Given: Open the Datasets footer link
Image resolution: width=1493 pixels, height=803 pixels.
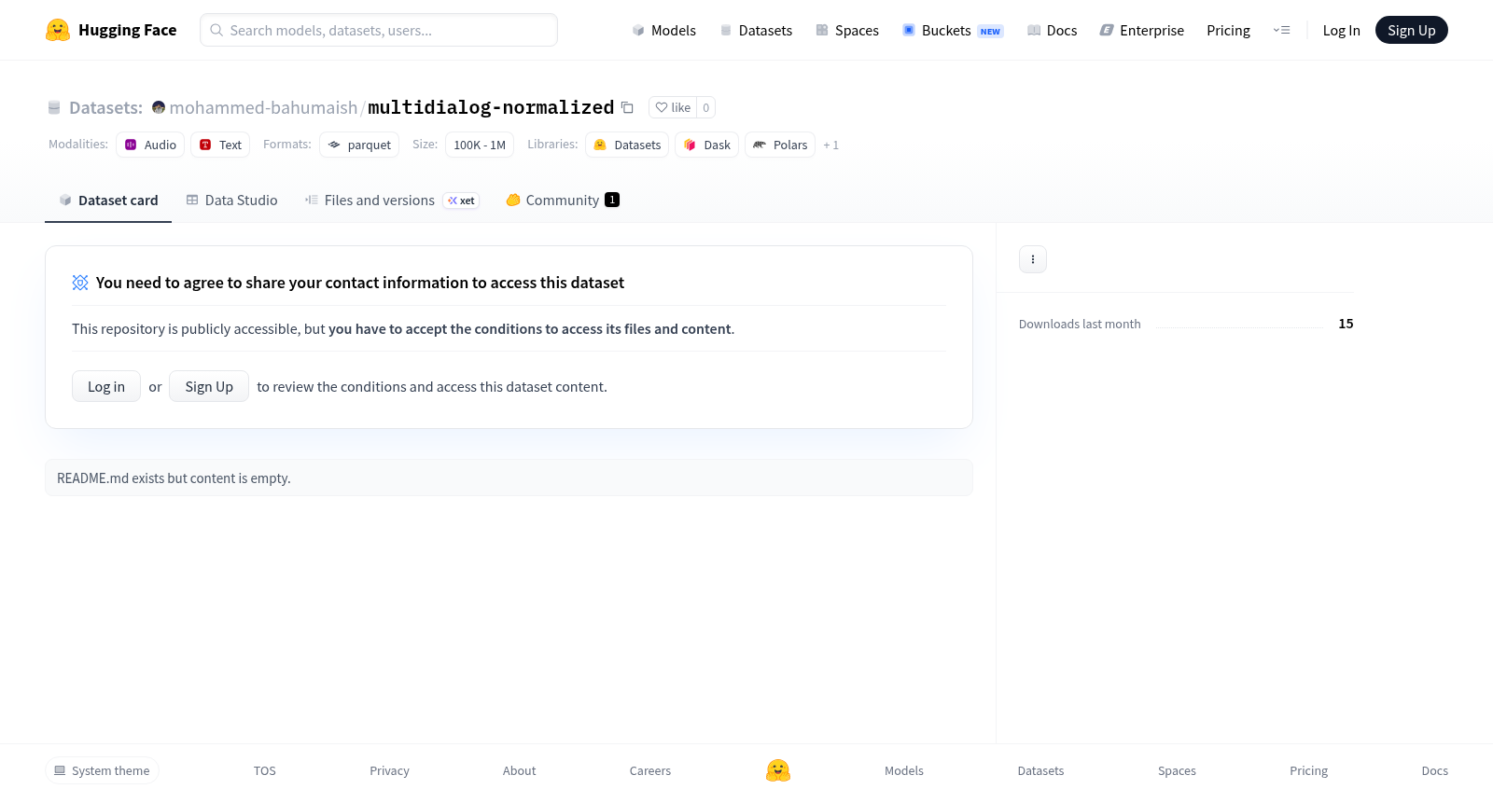Looking at the screenshot, I should (1040, 770).
